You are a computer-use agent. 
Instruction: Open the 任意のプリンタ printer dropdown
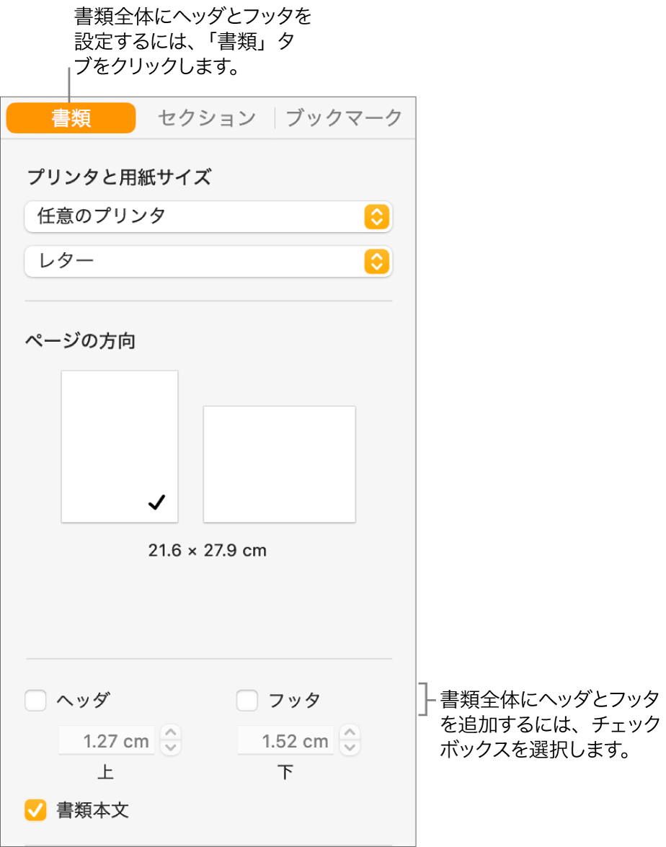tap(195, 216)
